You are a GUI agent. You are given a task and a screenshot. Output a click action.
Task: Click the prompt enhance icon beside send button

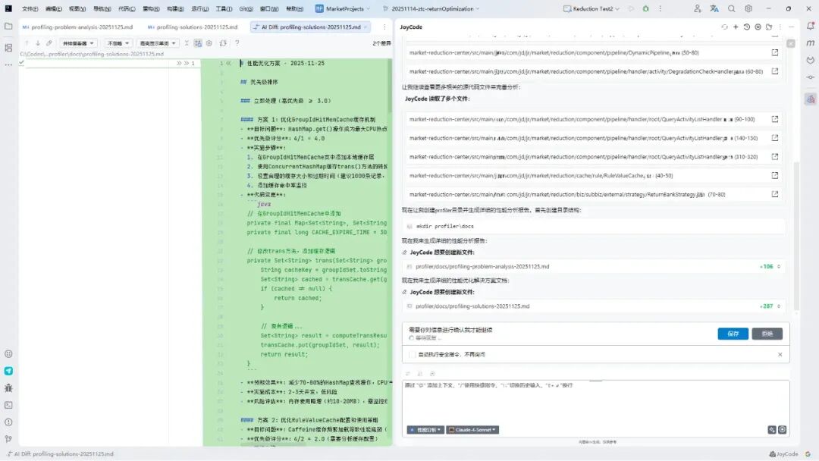771,430
